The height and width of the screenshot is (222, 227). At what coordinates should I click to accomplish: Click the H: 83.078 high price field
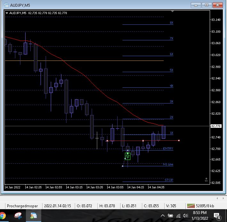[x=107, y=206]
